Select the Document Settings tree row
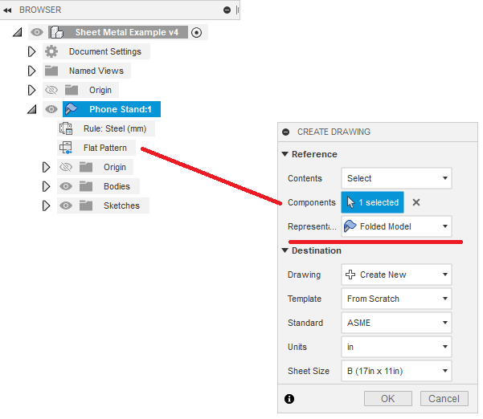 [x=96, y=51]
